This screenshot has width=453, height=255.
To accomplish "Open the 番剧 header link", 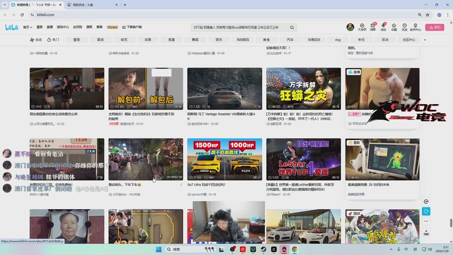I will (40, 27).
